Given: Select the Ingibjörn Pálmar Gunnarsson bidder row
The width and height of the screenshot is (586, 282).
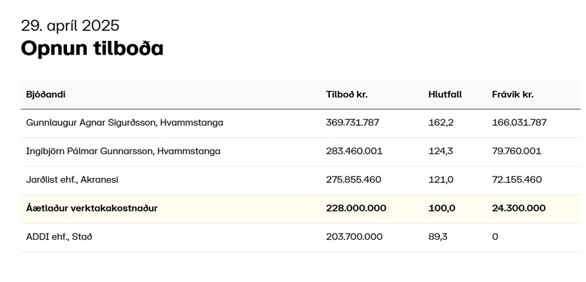Looking at the screenshot, I should (x=300, y=152).
